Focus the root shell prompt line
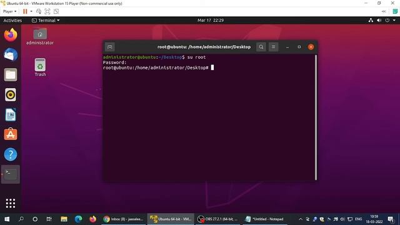Screen dimensions: 400x225 158,67
